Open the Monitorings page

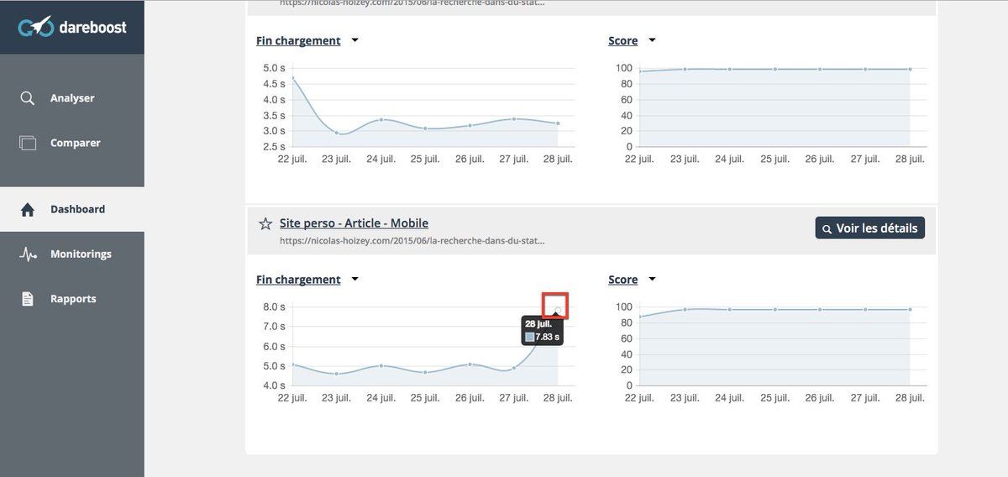pos(81,254)
